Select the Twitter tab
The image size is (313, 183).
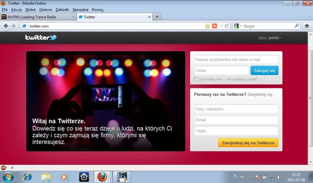[x=115, y=17]
